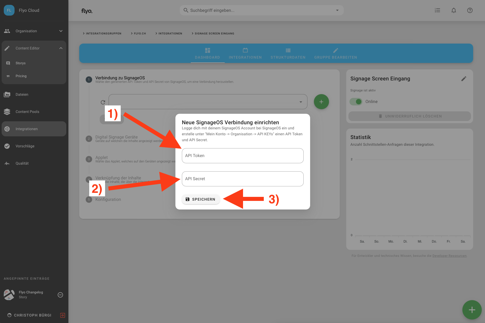Open the search field dropdown arrow
Image resolution: width=485 pixels, height=323 pixels.
(337, 10)
